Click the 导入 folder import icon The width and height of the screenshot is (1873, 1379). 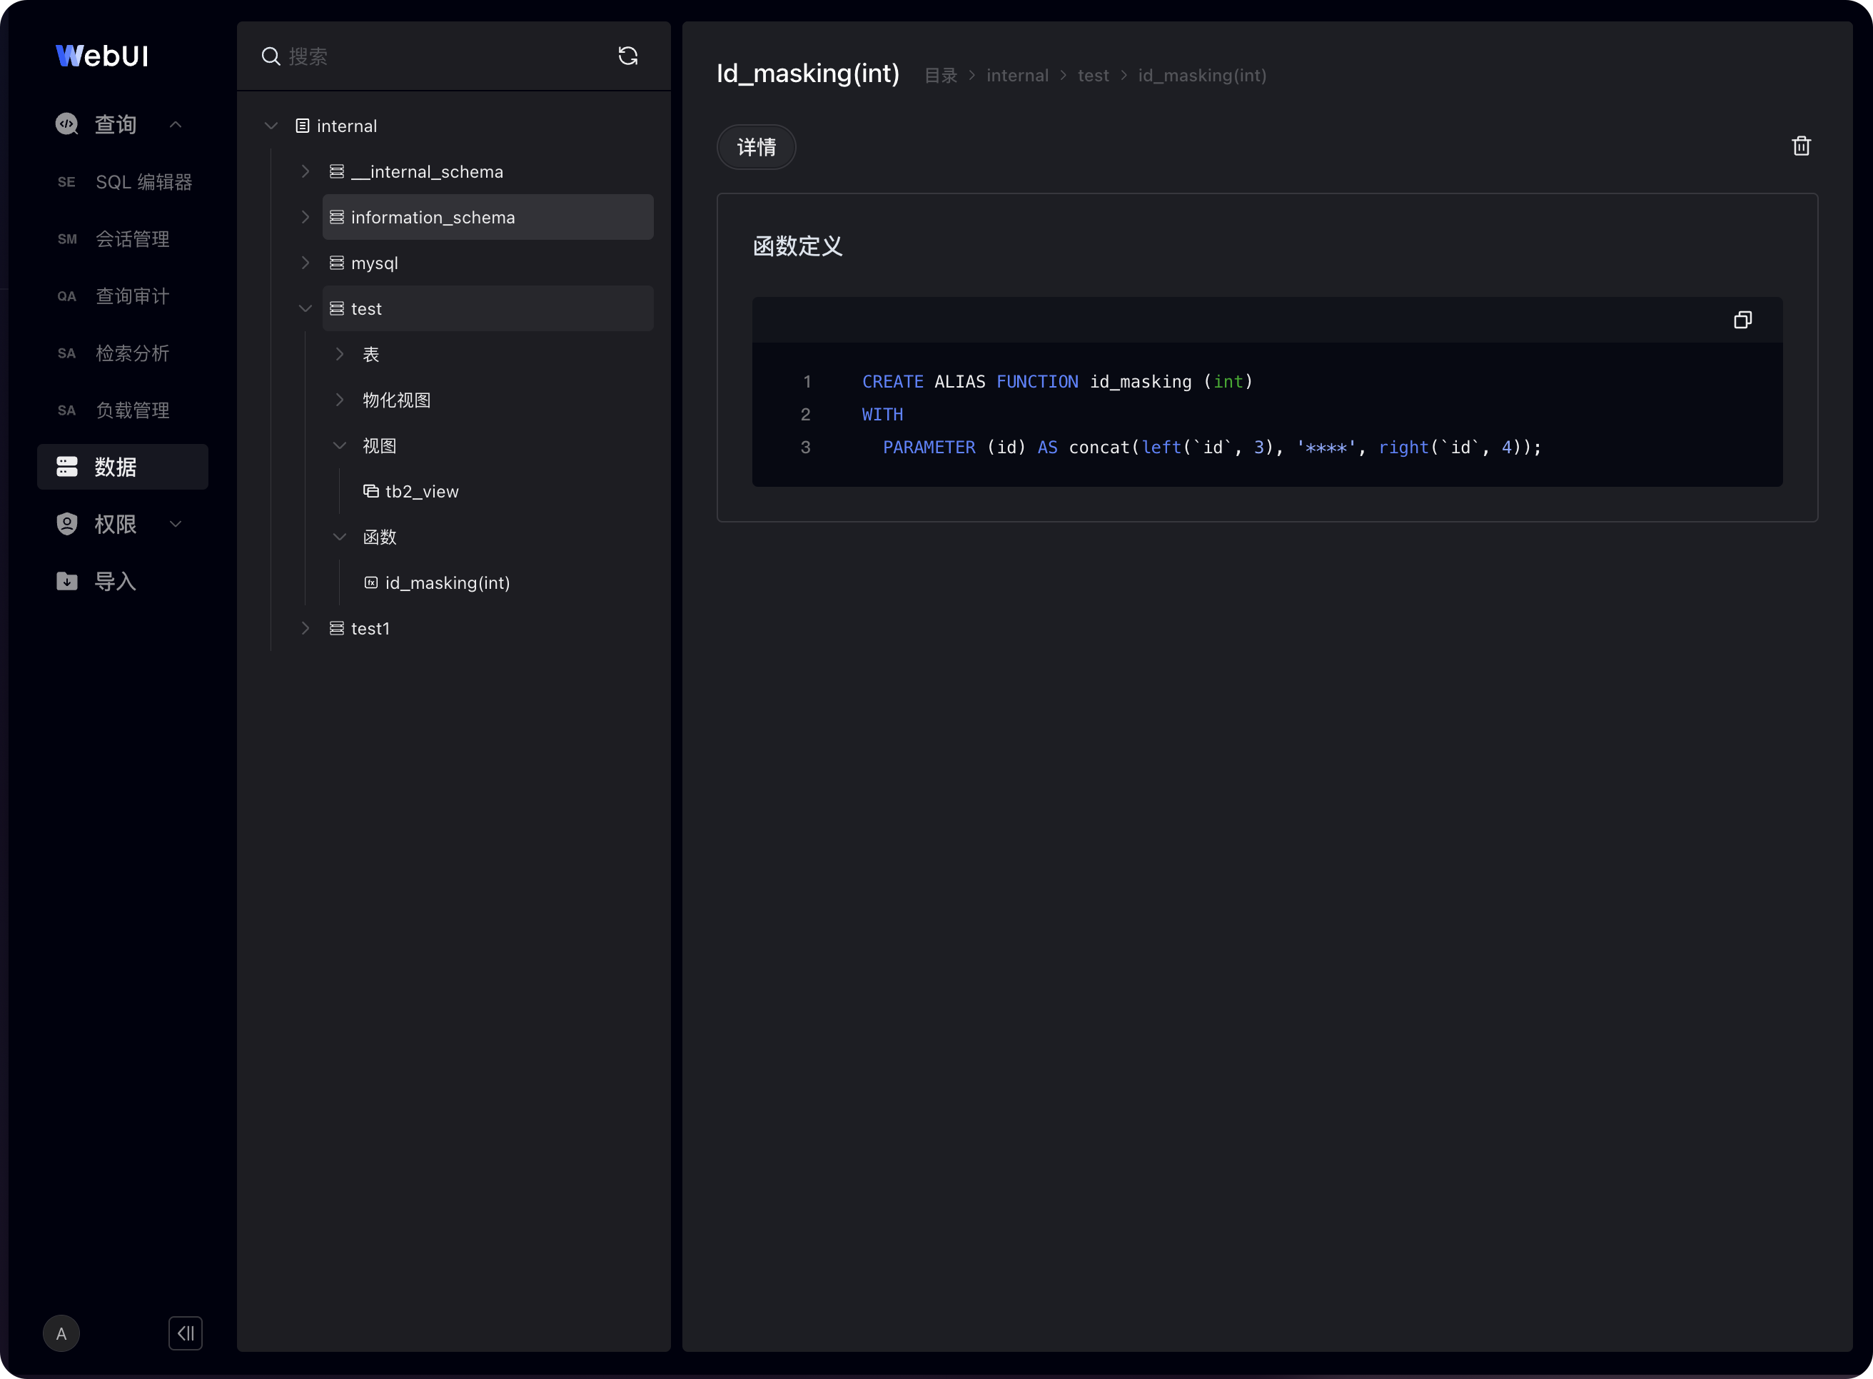pos(67,581)
